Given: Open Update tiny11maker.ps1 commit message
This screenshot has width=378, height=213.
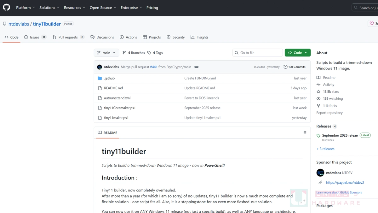Looking at the screenshot, I should 203,118.
